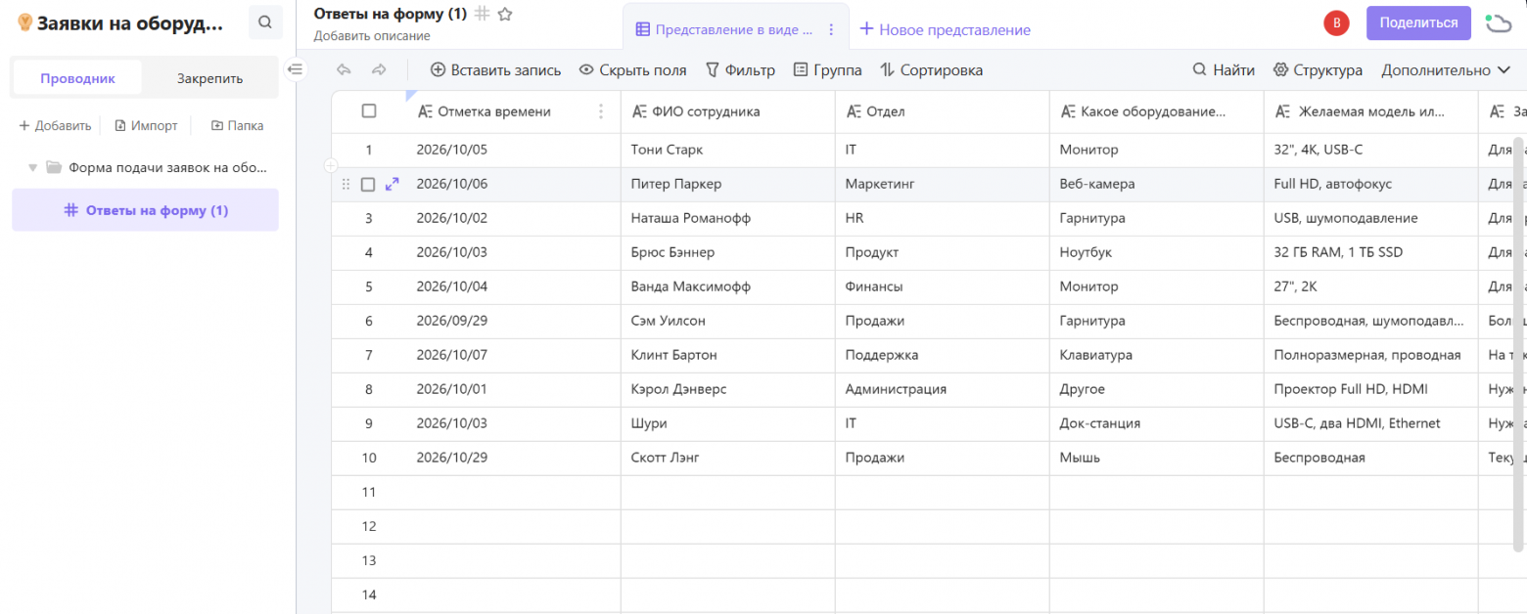1527x614 pixels.
Task: Open the Группа grouping tool
Action: (x=827, y=70)
